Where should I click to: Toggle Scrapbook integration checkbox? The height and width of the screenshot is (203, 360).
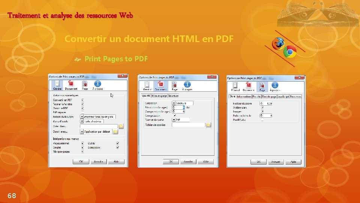(117, 147)
